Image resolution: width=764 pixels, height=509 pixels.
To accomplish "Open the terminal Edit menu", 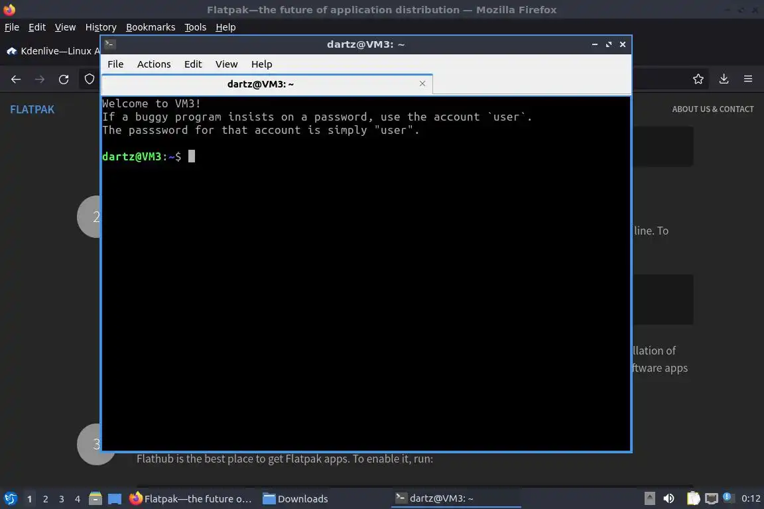I will click(x=193, y=64).
